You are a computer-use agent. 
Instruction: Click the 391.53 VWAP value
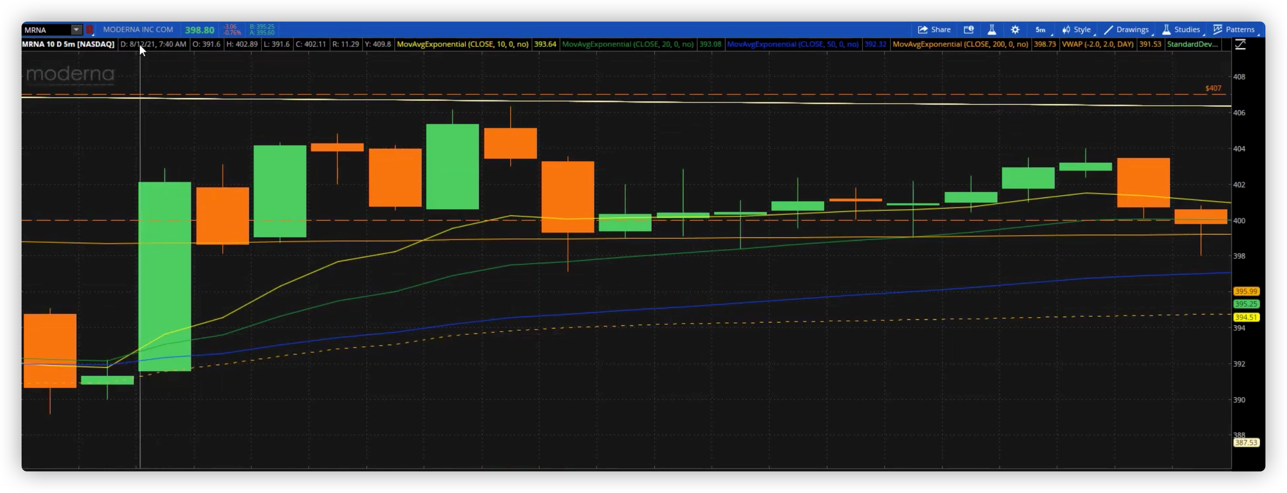pos(1150,44)
